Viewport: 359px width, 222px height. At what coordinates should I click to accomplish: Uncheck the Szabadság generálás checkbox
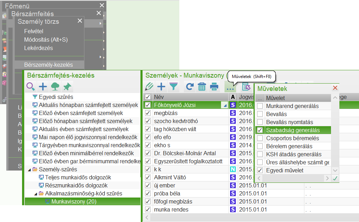pos(260,130)
